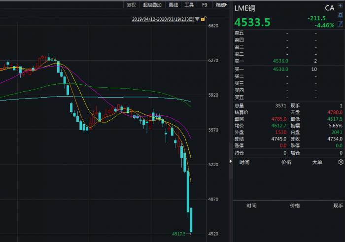The image size is (345, 242).
Task: Expand the date range dropdown arrow
Action: tap(197, 19)
